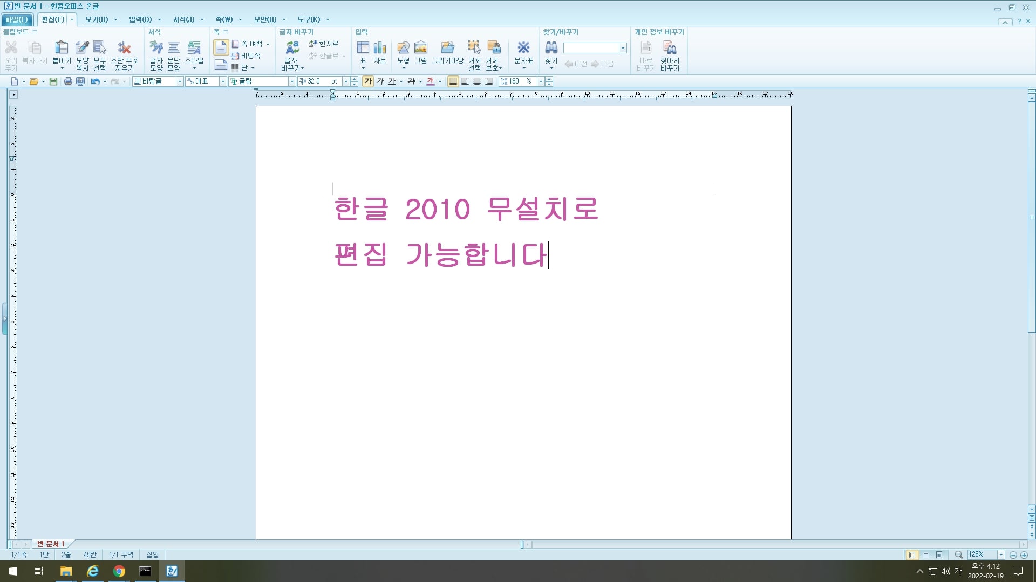The height and width of the screenshot is (582, 1036).
Task: Click the open folder icon in quick toolbar
Action: point(33,81)
